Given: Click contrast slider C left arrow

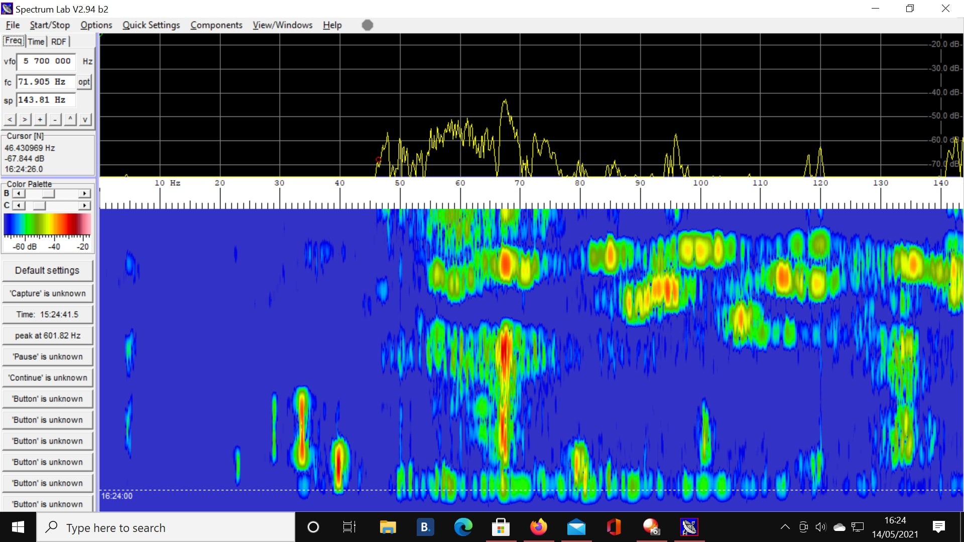Looking at the screenshot, I should (19, 206).
